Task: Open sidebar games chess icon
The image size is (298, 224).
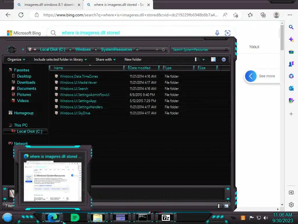Action: pyautogui.click(x=291, y=64)
